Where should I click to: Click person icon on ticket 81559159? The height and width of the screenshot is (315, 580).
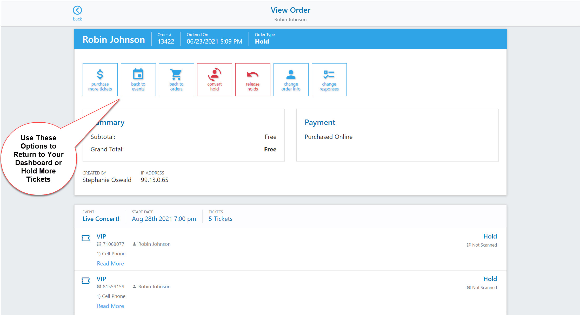[x=134, y=286]
